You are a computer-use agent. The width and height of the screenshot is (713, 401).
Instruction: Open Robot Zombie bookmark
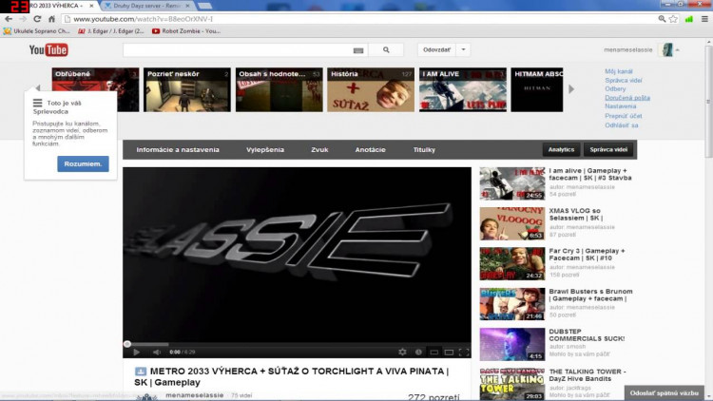[x=186, y=31]
